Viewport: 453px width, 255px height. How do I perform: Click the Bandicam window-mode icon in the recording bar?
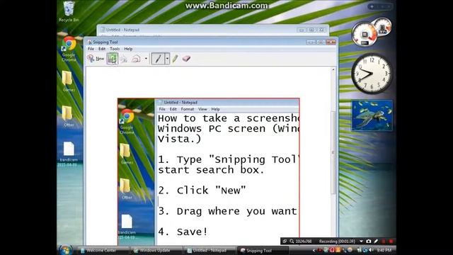point(285,241)
